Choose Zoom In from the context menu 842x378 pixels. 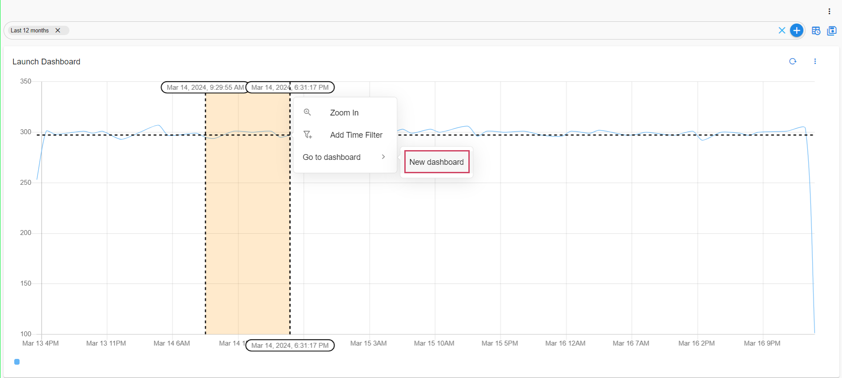tap(344, 113)
